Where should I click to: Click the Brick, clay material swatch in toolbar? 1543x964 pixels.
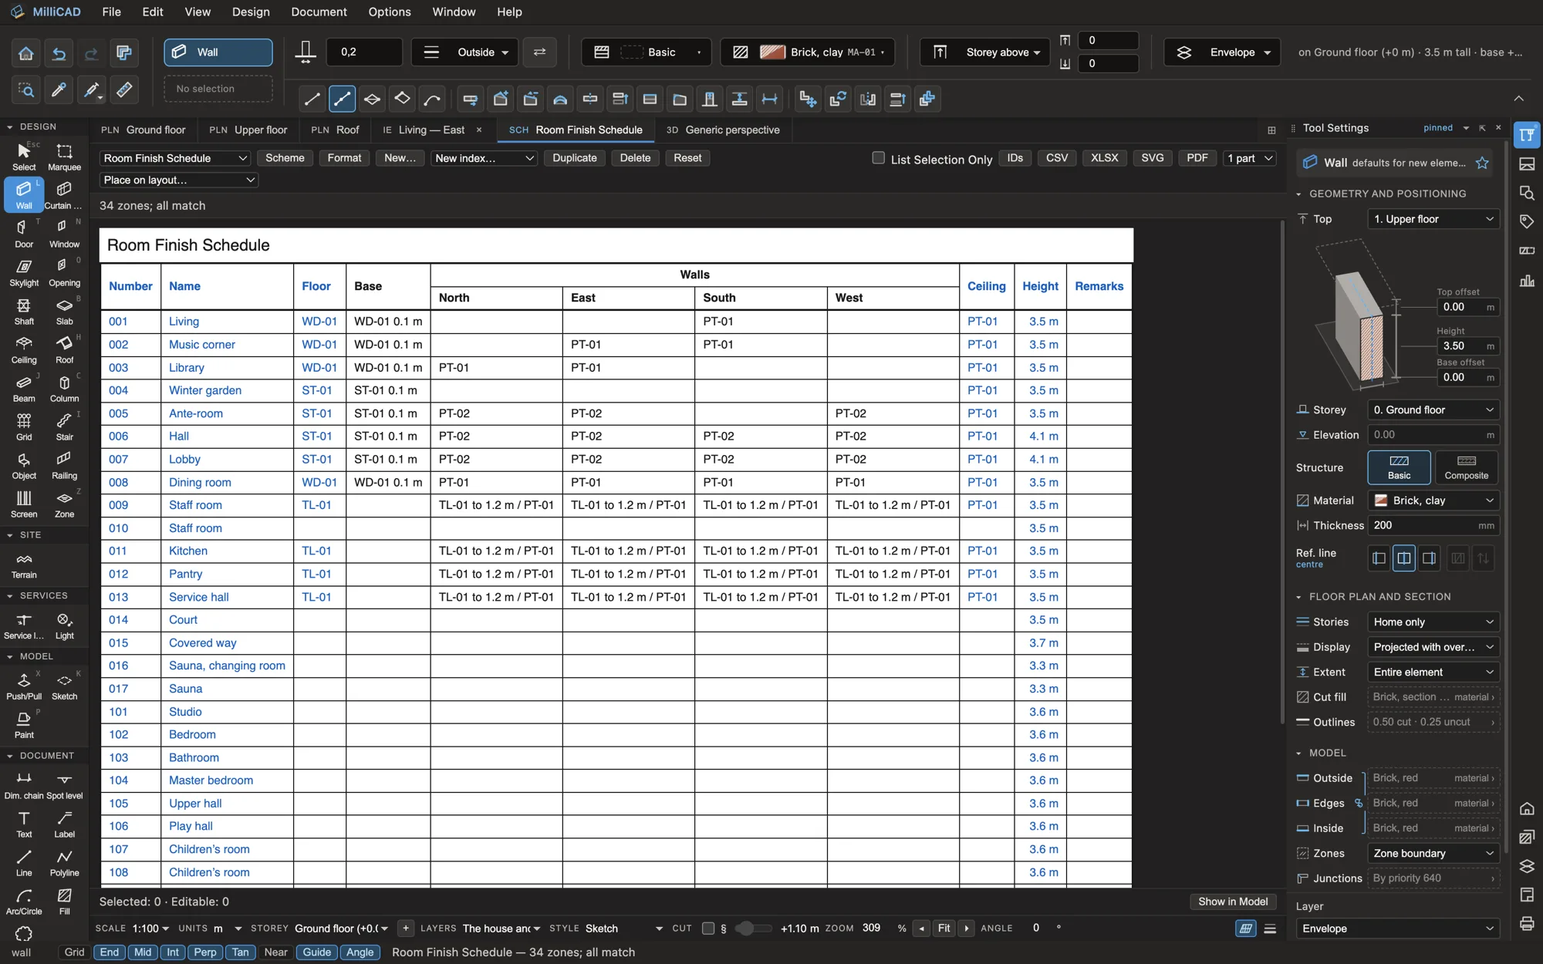click(x=772, y=52)
